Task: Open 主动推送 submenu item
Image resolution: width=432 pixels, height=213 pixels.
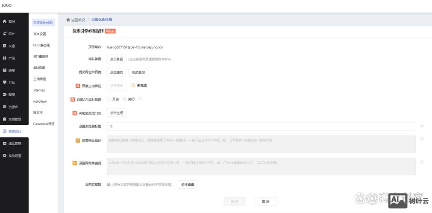Action: (39, 79)
